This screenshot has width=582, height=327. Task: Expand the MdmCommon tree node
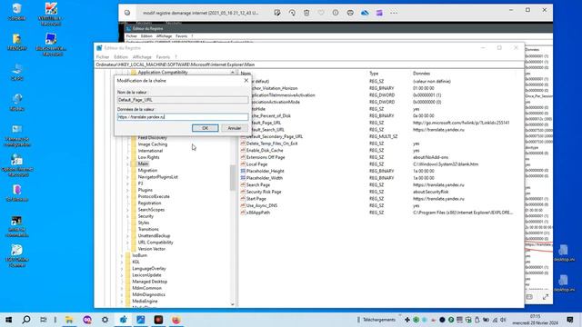(122, 288)
